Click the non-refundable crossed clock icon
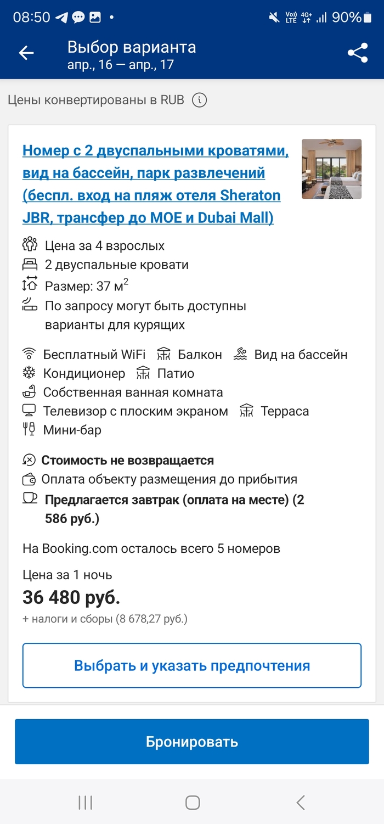 pos(30,460)
